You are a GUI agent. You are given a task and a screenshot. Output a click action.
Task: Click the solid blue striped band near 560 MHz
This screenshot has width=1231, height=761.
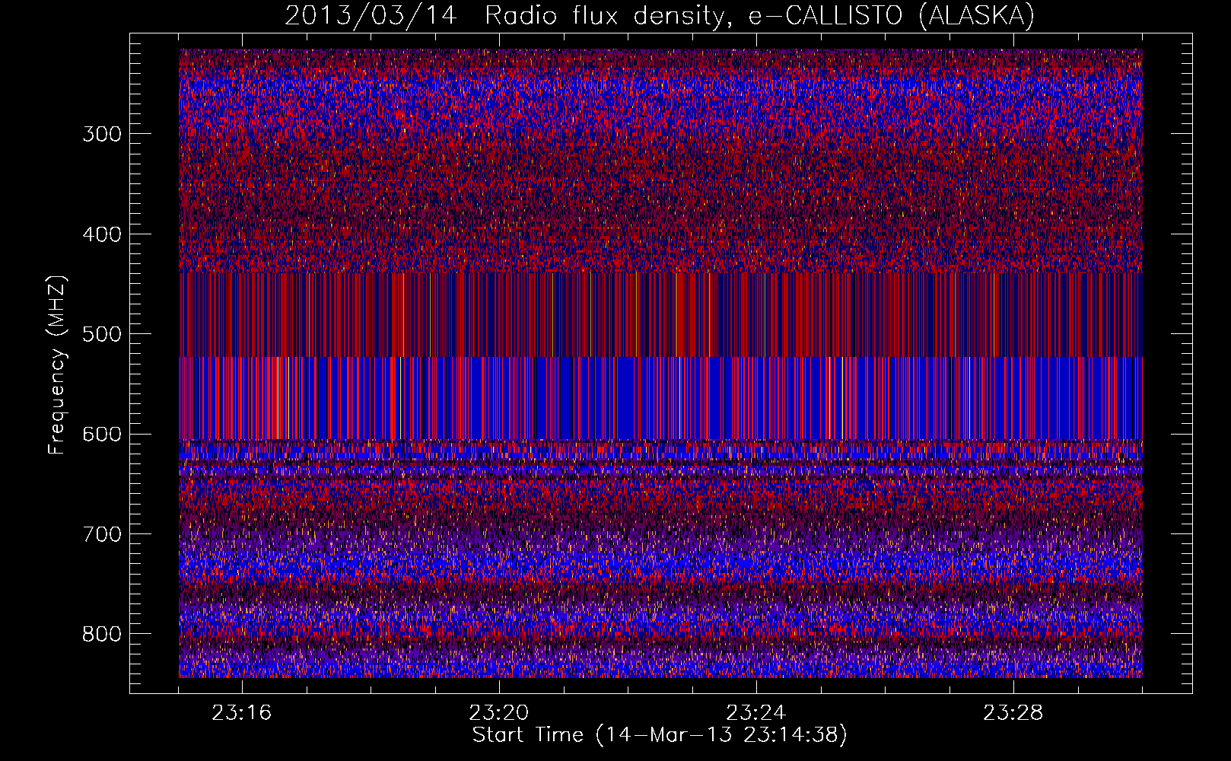pyautogui.click(x=660, y=398)
